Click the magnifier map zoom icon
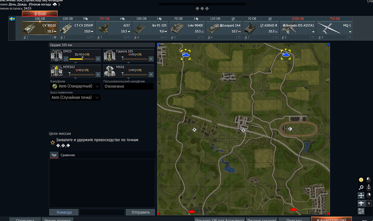The height and width of the screenshot is (221, 373). point(361,188)
